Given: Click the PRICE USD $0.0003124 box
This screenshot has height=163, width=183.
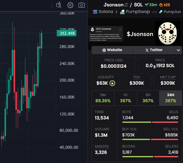Looking at the screenshot, I should (114, 64).
